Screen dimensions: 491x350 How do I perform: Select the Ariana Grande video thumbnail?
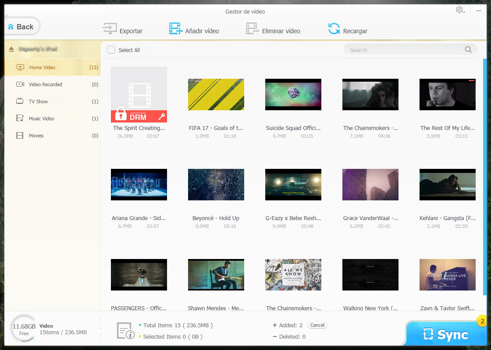139,185
